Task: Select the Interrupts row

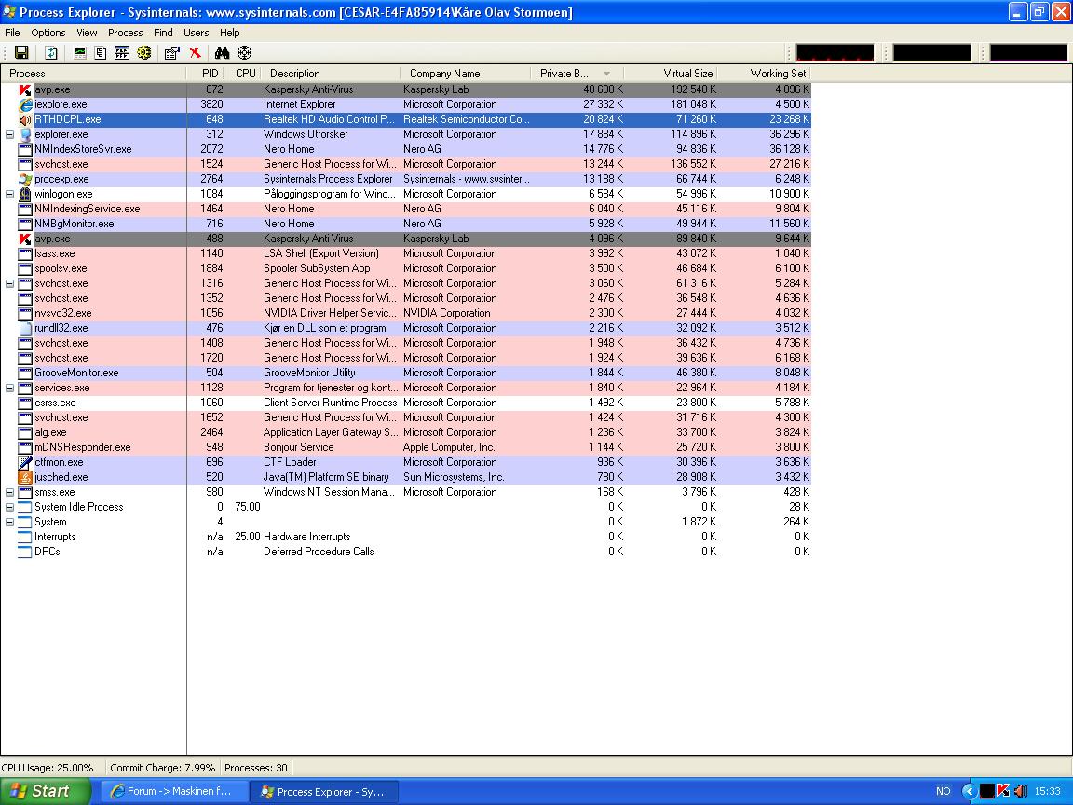Action: point(405,538)
